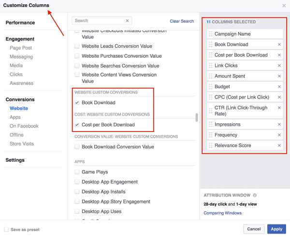Click the Apply button
This screenshot has height=237, width=290.
point(276,229)
